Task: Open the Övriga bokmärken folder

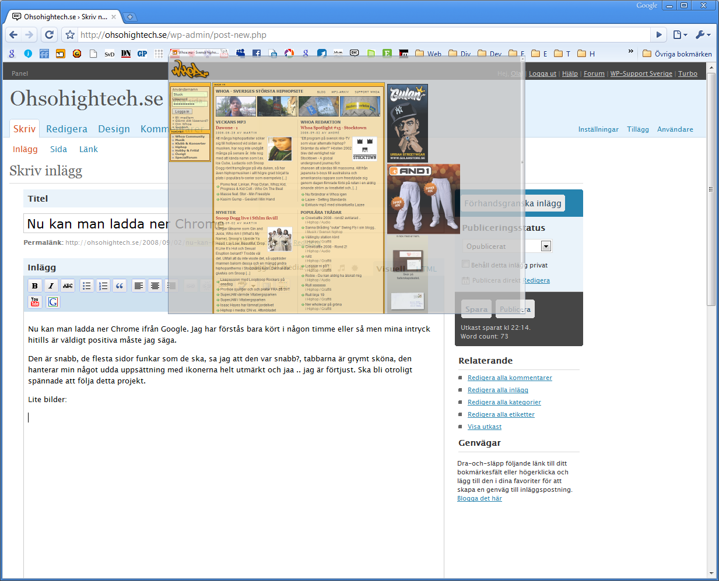Action: pos(677,54)
